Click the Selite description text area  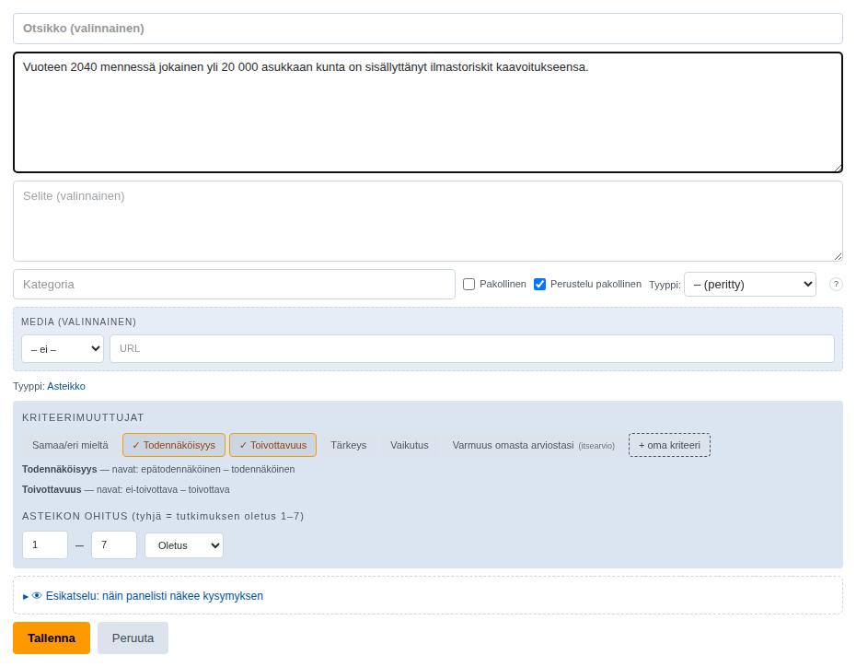click(x=428, y=221)
